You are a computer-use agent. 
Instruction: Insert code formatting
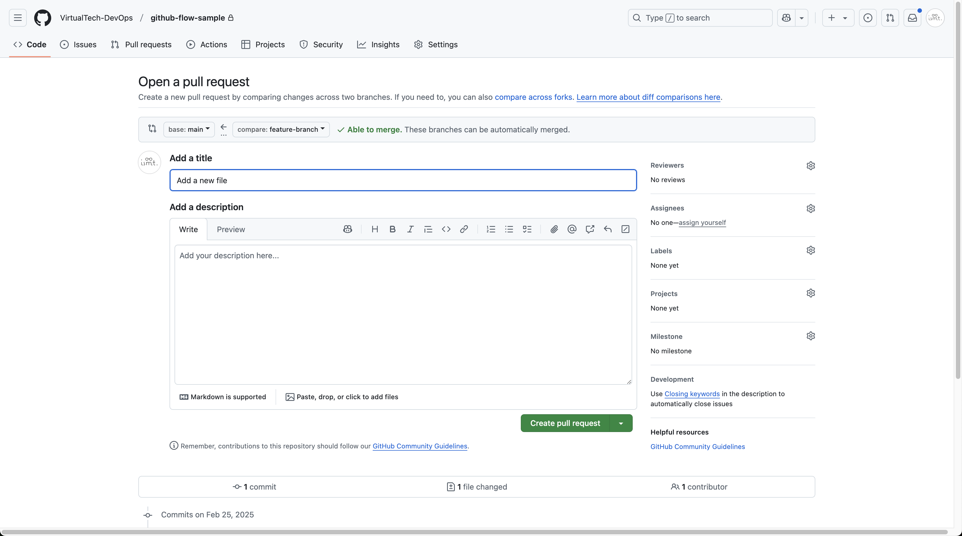click(446, 229)
